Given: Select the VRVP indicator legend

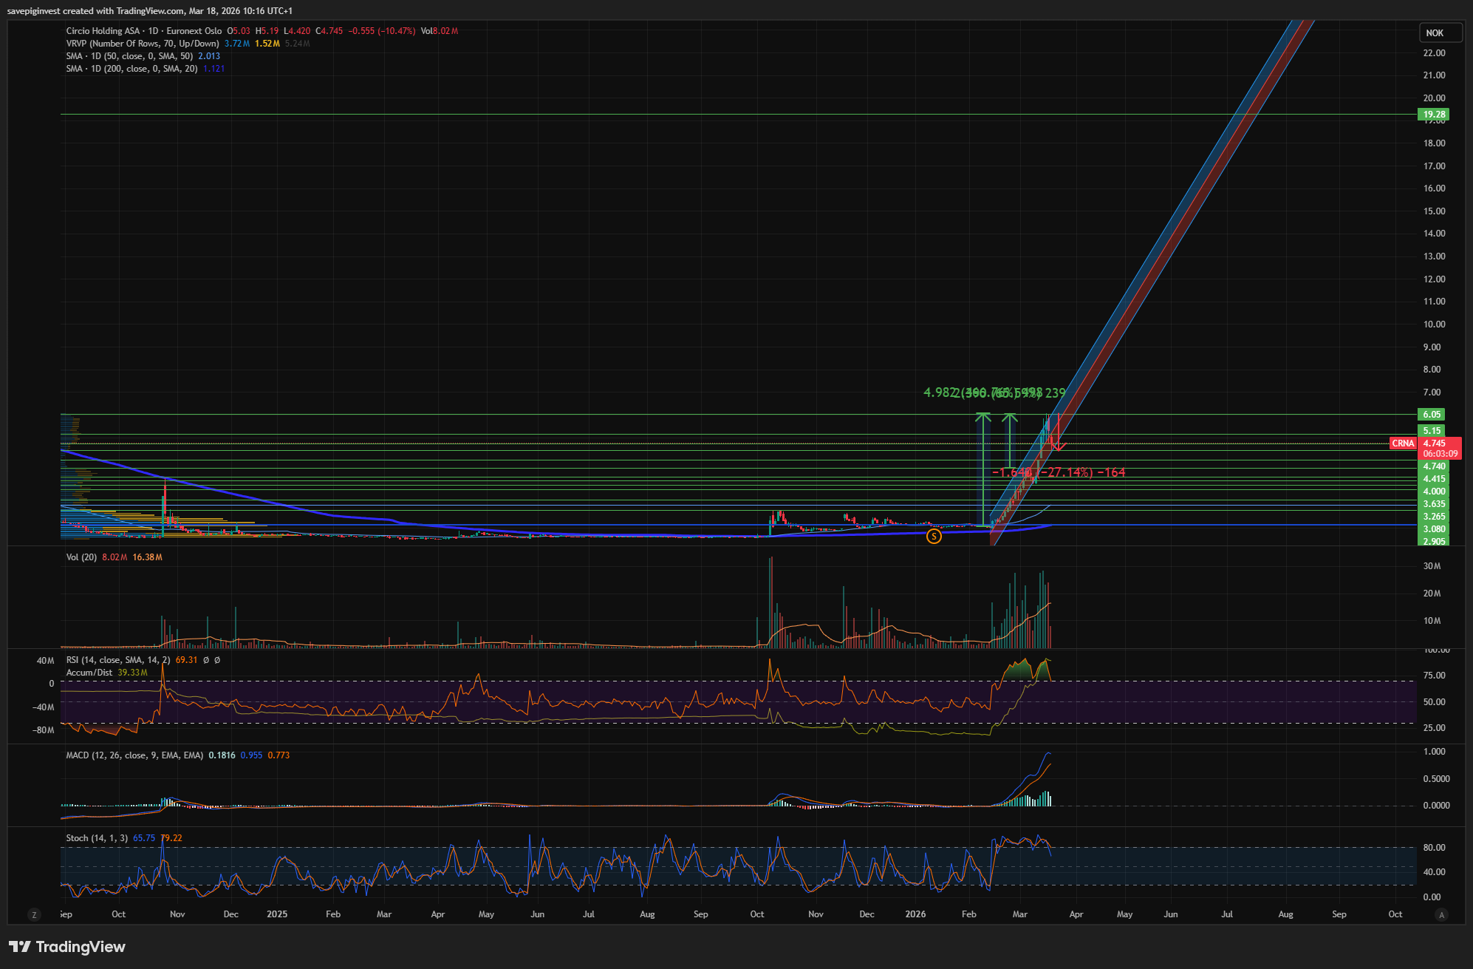Looking at the screenshot, I should coord(142,44).
